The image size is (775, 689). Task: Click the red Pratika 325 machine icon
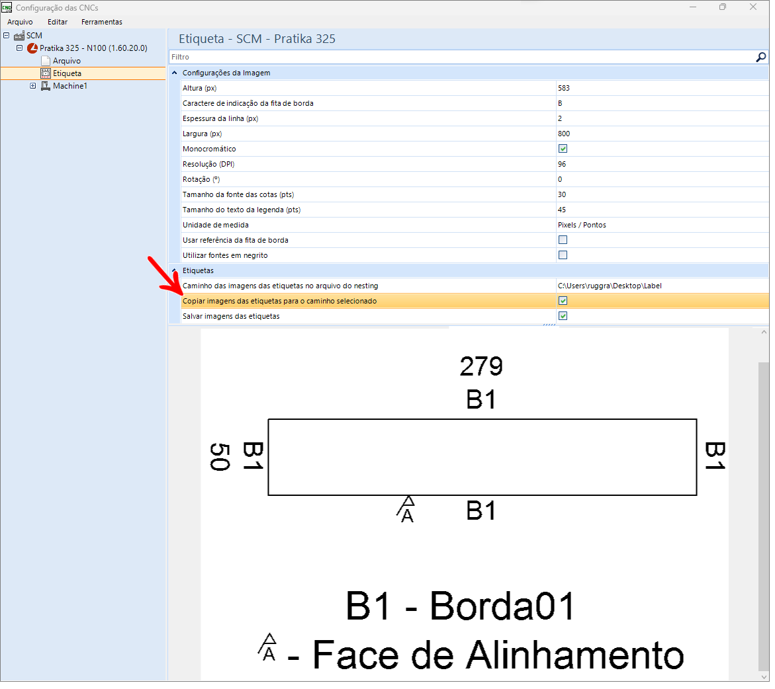click(x=32, y=48)
